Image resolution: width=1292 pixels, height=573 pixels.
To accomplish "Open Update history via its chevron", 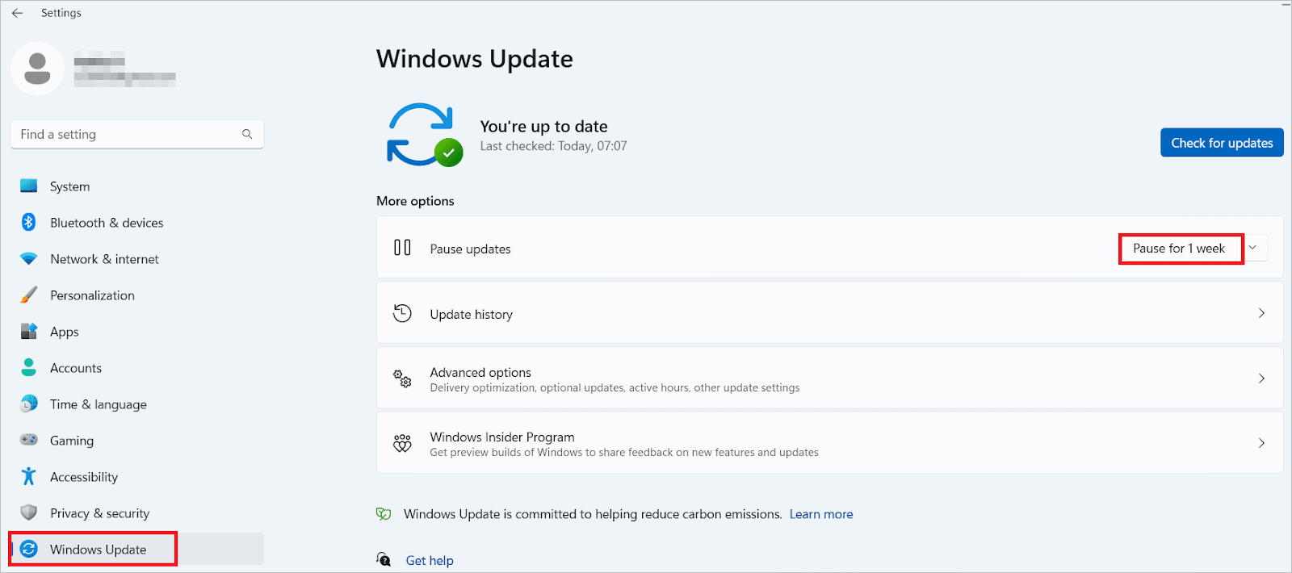I will pyautogui.click(x=1261, y=313).
